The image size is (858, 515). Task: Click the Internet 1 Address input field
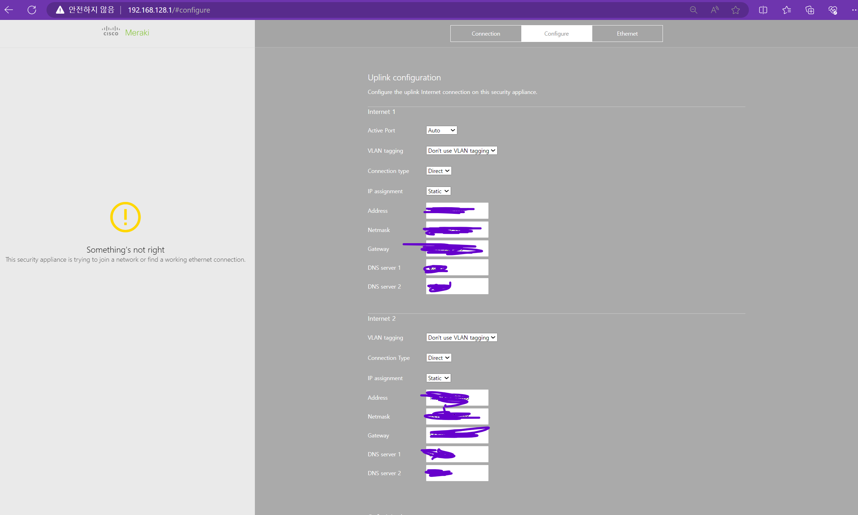point(457,210)
